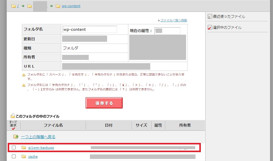Click the recently used files icon
This screenshot has height=161, width=273.
point(210,17)
